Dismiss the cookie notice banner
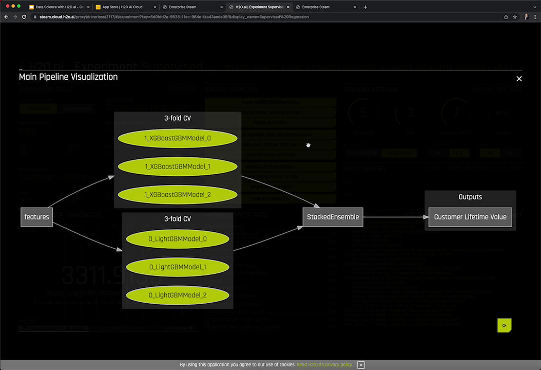This screenshot has width=541, height=370. 361,365
